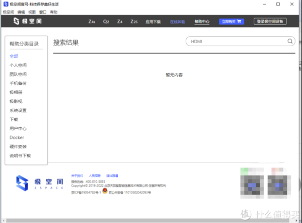Image resolution: width=302 pixels, height=223 pixels.
Task: Go to the Z4 product page
Action: point(120,22)
